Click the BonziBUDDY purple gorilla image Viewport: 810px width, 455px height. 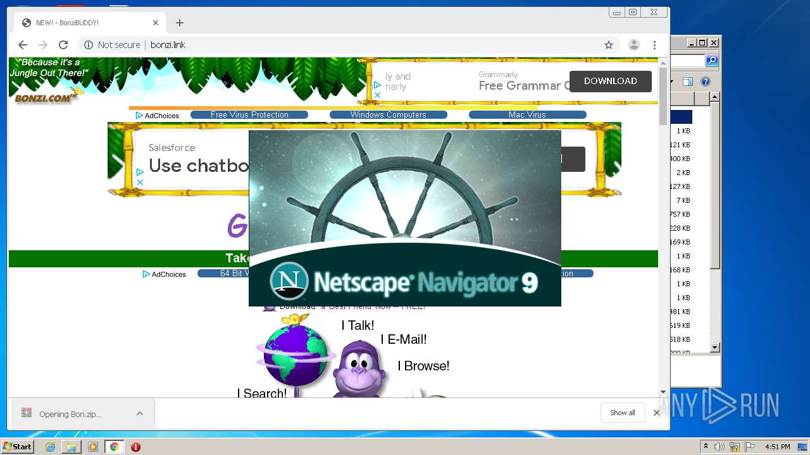click(359, 370)
